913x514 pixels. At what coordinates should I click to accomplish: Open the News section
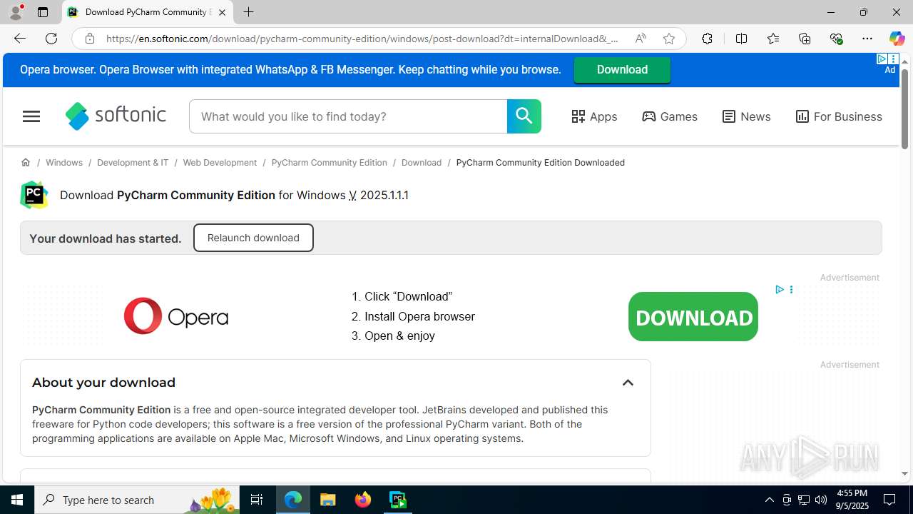[x=746, y=116]
